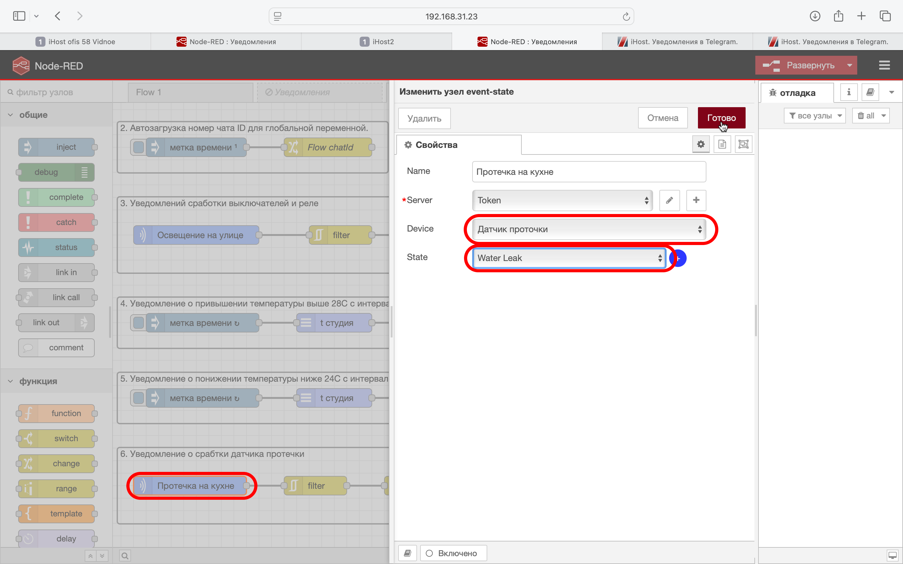Click the pencil icon to edit the server
The height and width of the screenshot is (564, 903).
[669, 200]
